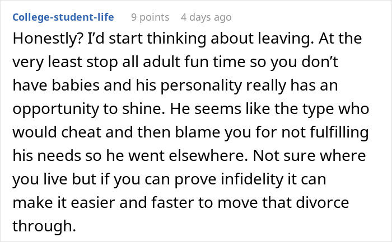
Task: Click the phrase move that divorce
Action: (x=283, y=202)
